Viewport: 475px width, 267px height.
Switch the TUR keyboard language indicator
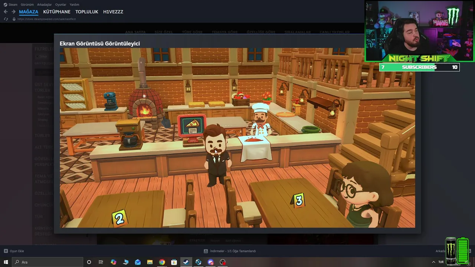click(441, 262)
